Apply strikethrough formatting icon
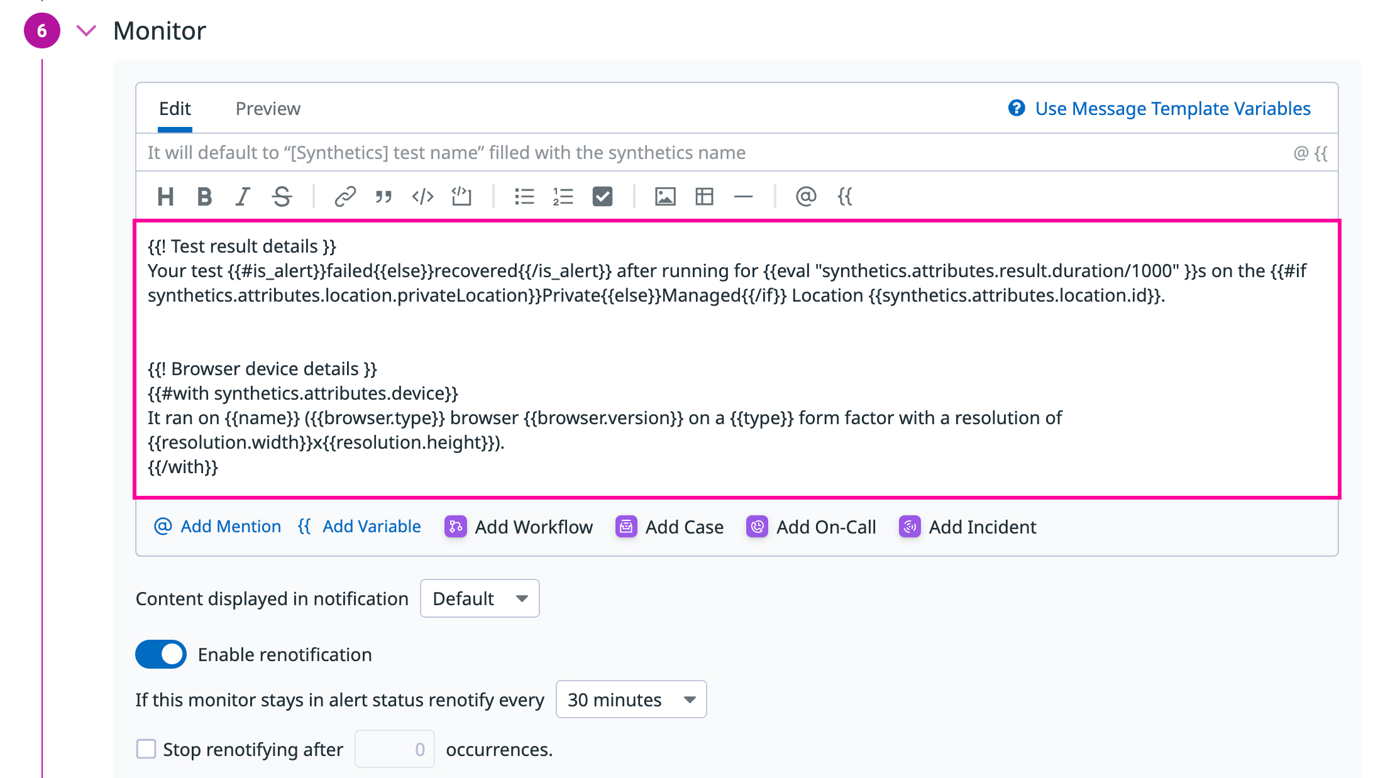 pyautogui.click(x=282, y=197)
